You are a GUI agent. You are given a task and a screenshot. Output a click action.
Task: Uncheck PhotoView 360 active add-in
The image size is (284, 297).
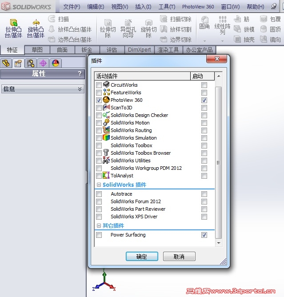tap(99, 100)
